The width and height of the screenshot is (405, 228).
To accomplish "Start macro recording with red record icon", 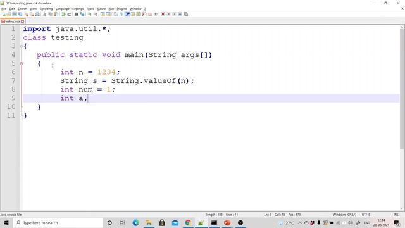I will coord(163,14).
